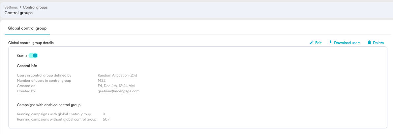Click the Control groups page title

(18, 13)
